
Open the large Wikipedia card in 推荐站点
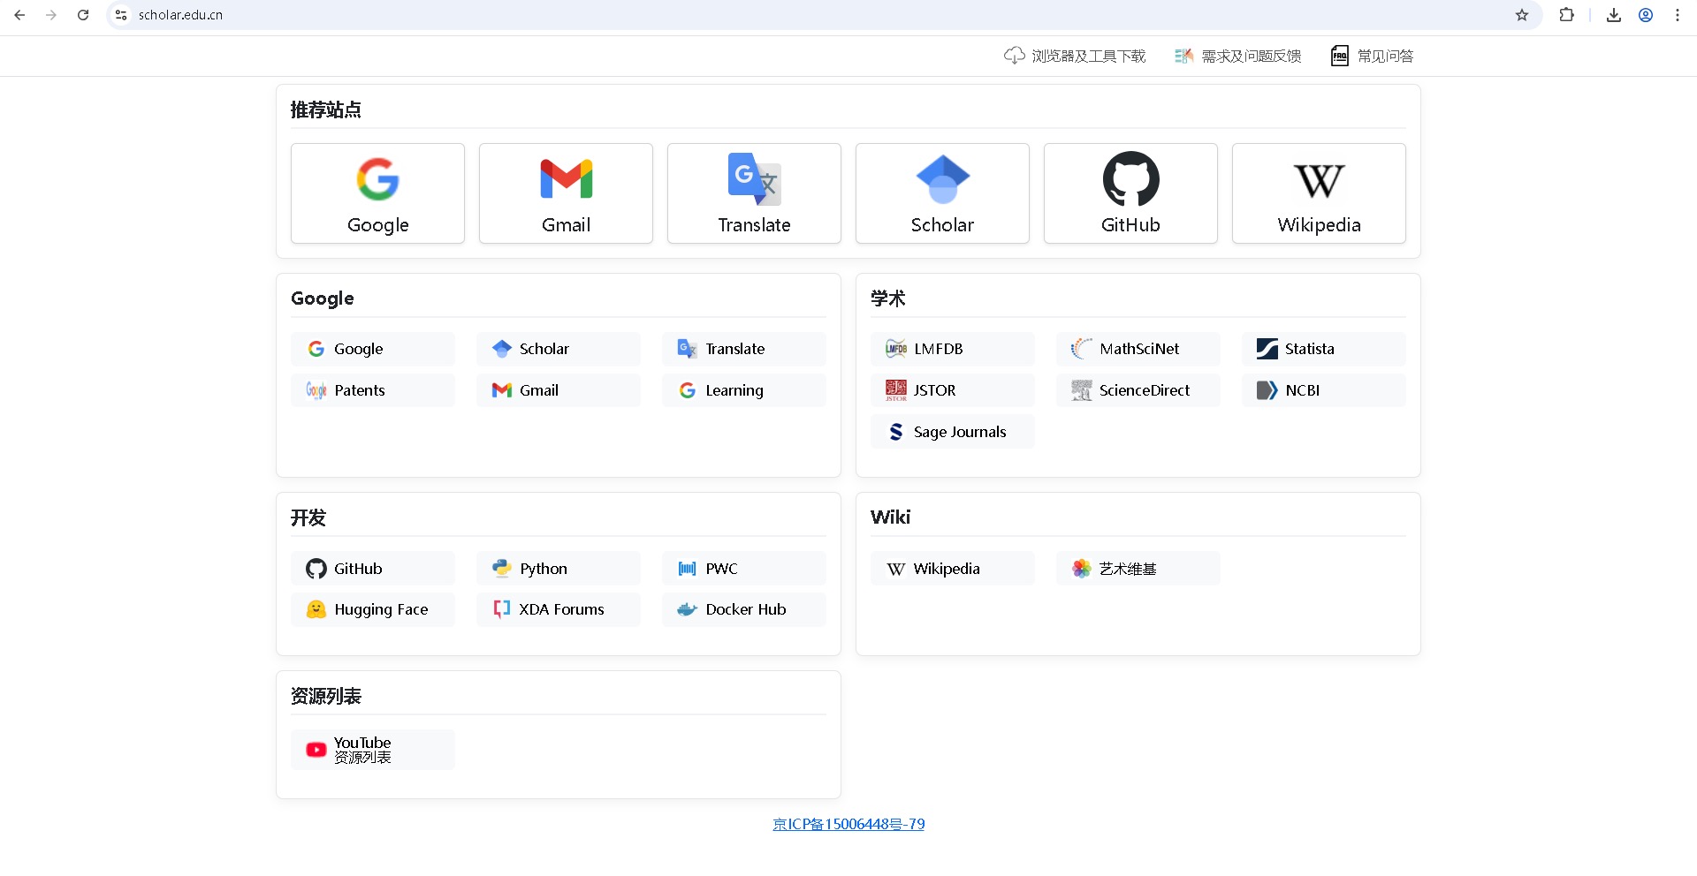point(1319,193)
